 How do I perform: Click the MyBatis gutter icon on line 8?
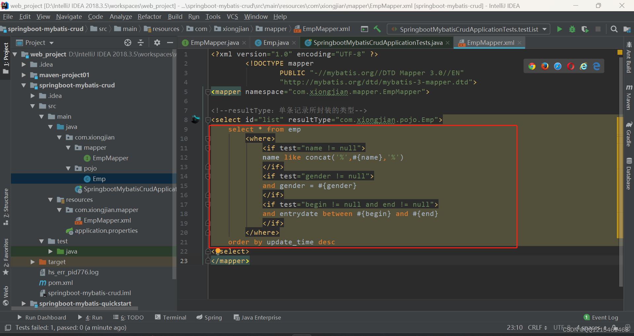(x=196, y=119)
